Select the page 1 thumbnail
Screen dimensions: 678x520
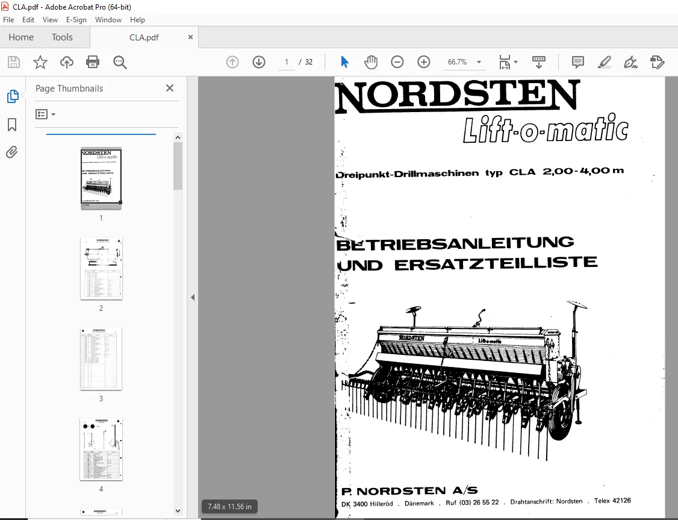(101, 178)
